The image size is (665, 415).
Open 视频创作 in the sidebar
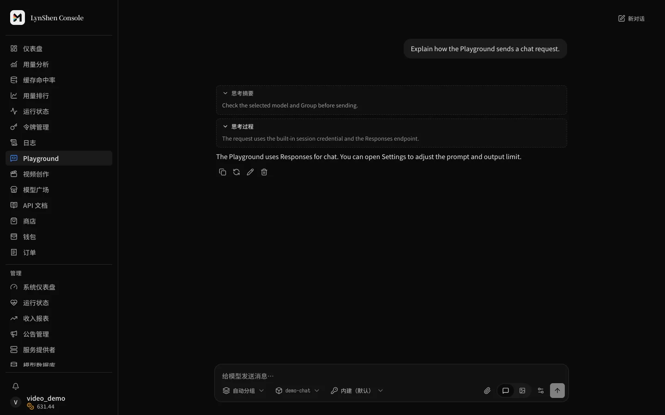[x=59, y=174]
